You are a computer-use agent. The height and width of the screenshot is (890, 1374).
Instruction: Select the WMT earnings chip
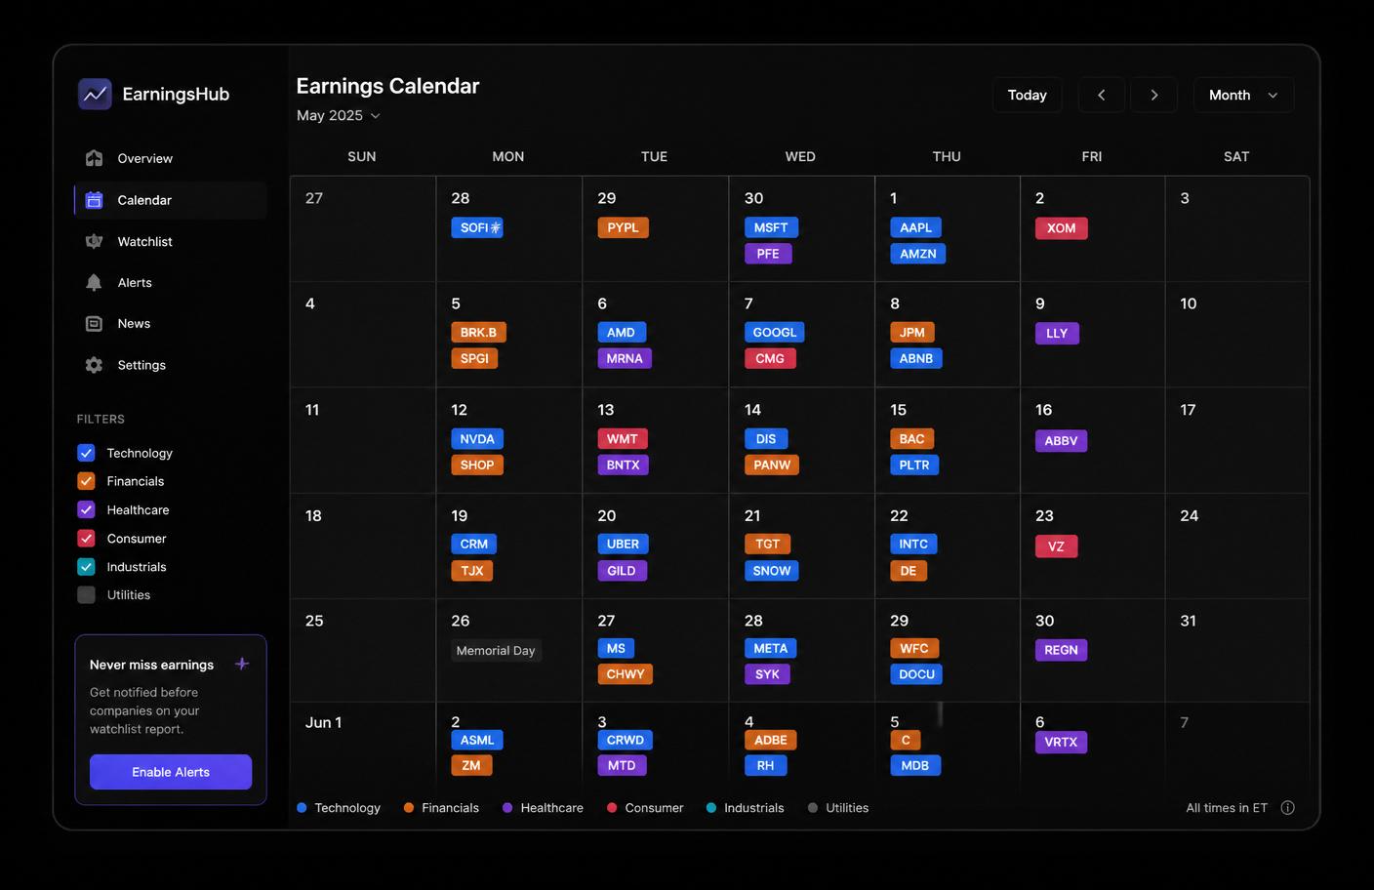click(623, 439)
